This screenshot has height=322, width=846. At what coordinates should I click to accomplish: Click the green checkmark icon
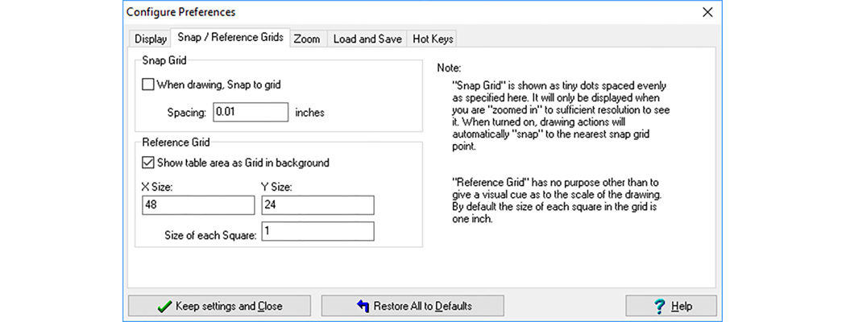[x=164, y=306]
